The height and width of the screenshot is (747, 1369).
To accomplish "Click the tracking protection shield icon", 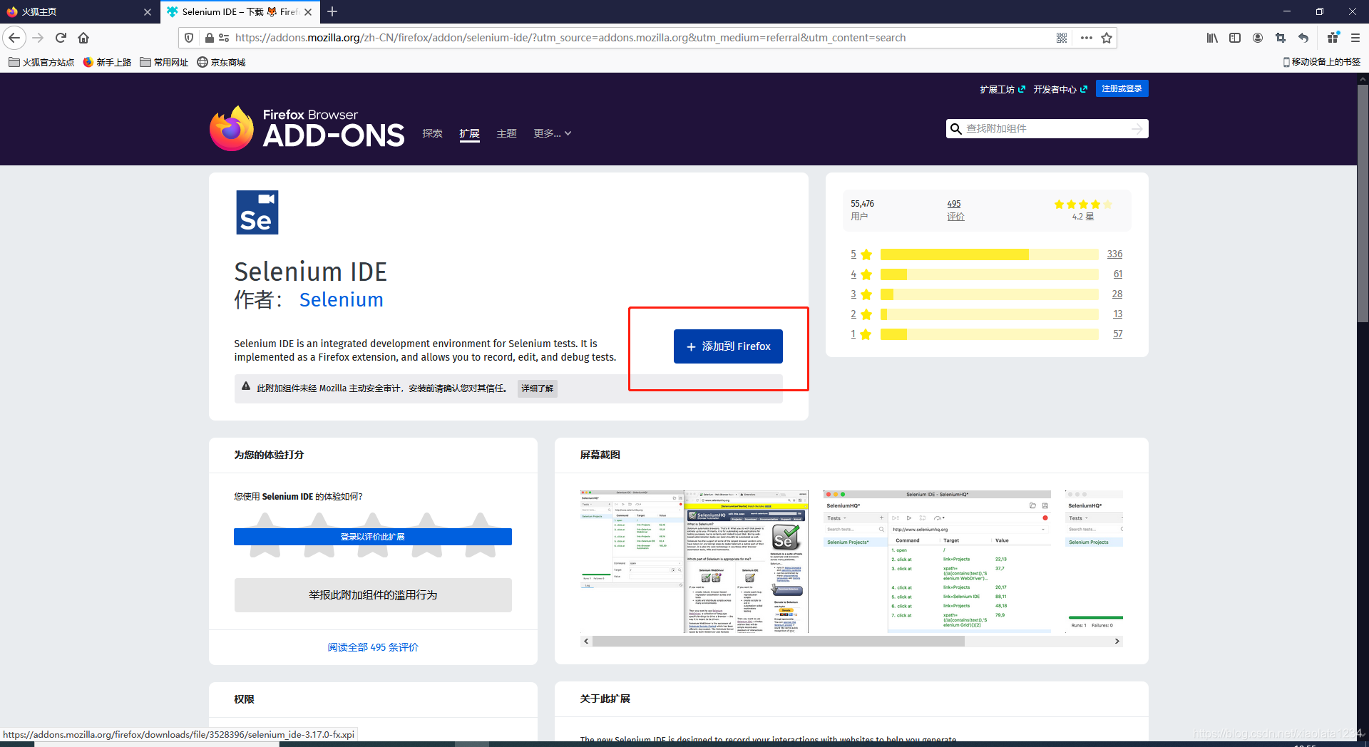I will tap(189, 38).
